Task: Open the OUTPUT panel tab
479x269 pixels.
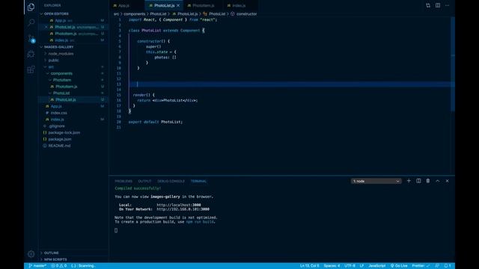Action: pos(144,181)
